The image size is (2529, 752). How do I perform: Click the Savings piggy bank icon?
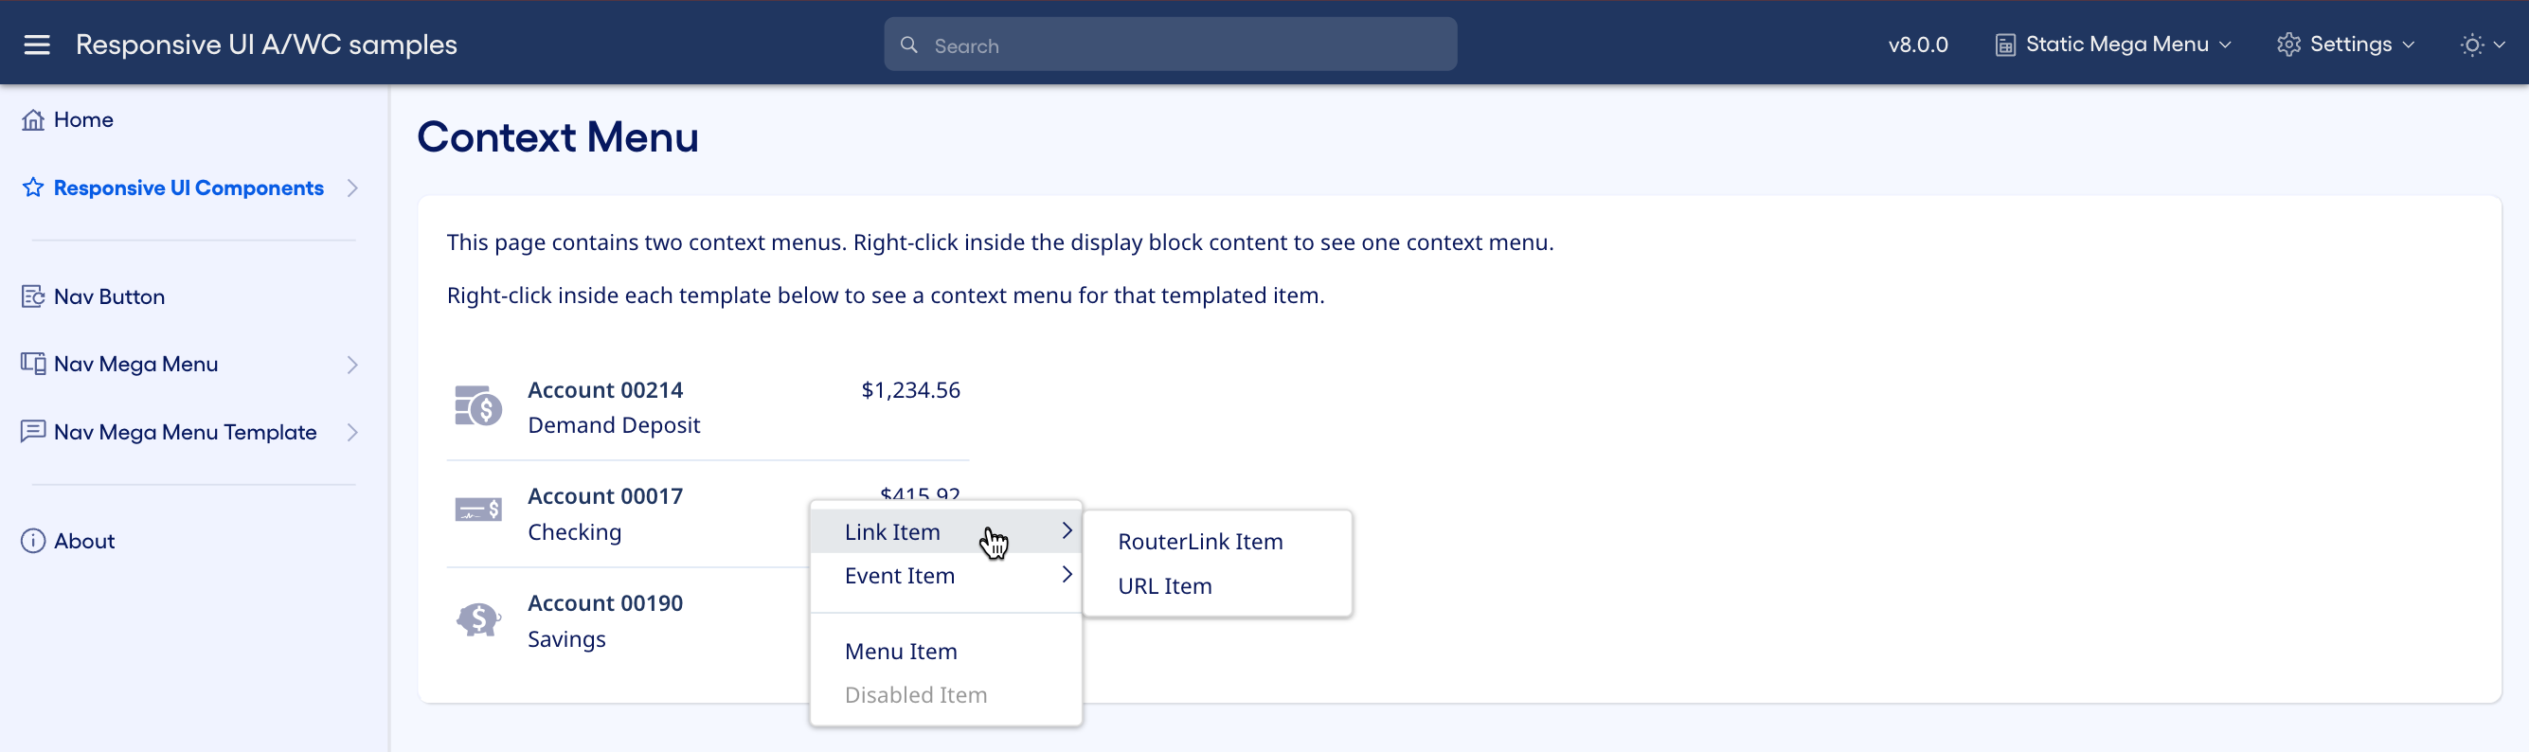tap(478, 619)
